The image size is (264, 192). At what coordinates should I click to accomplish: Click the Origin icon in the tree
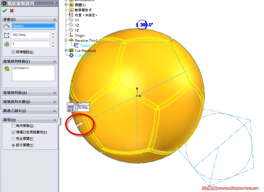point(71,35)
